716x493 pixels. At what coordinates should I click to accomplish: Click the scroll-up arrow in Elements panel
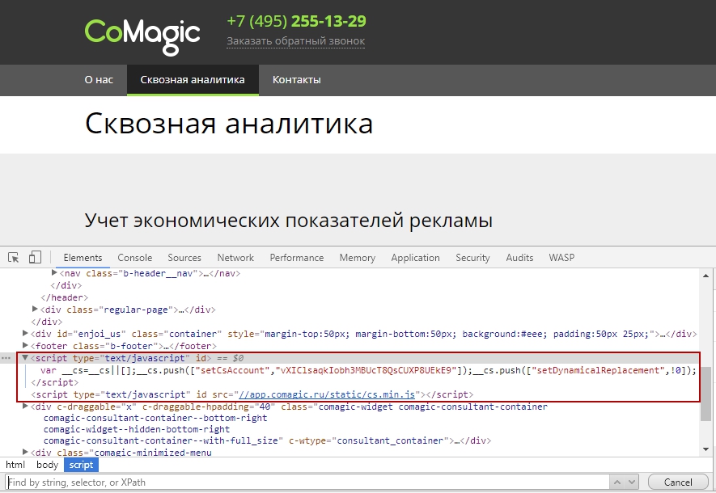[705, 276]
